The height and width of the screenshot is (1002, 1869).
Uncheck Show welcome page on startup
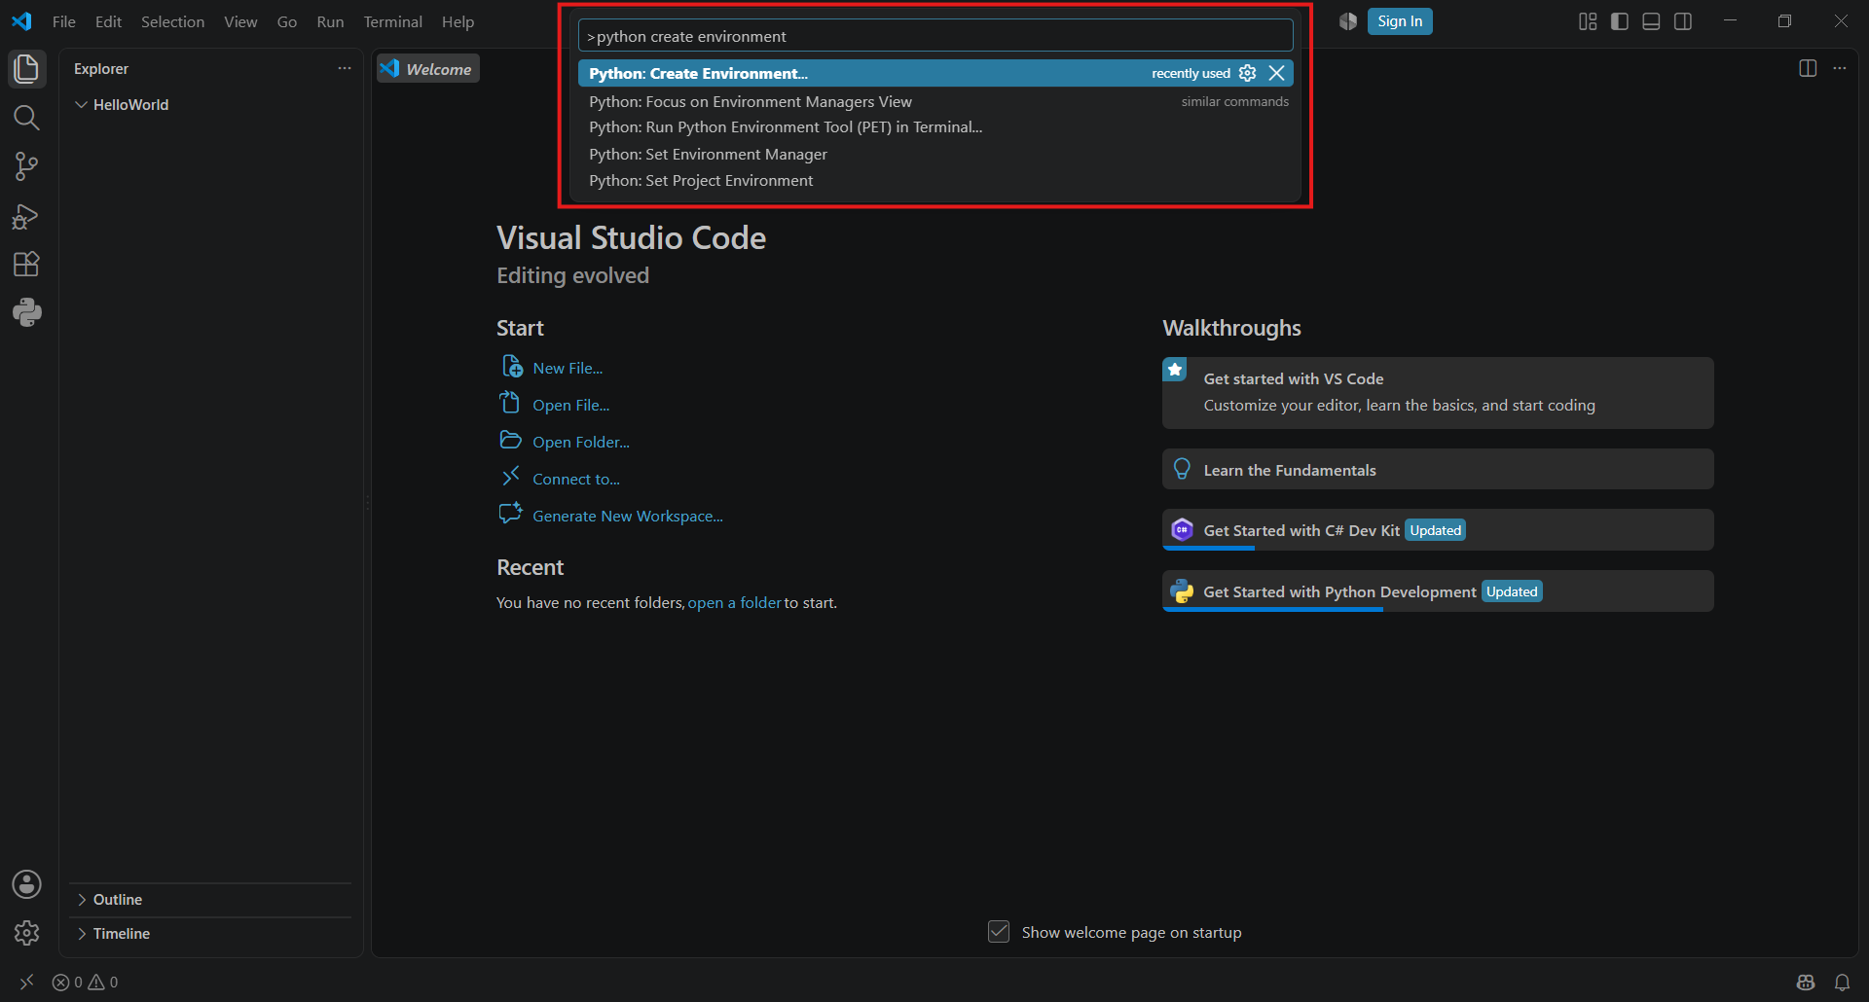click(999, 932)
